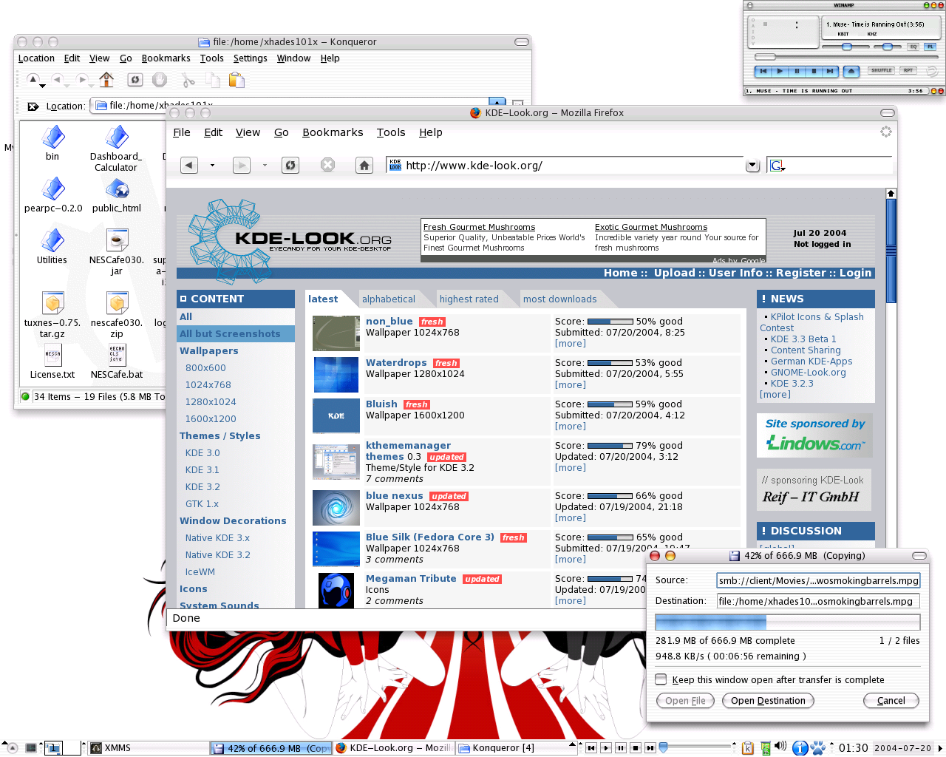Stop playback in Winamp window
Image resolution: width=946 pixels, height=757 pixels.
(814, 72)
